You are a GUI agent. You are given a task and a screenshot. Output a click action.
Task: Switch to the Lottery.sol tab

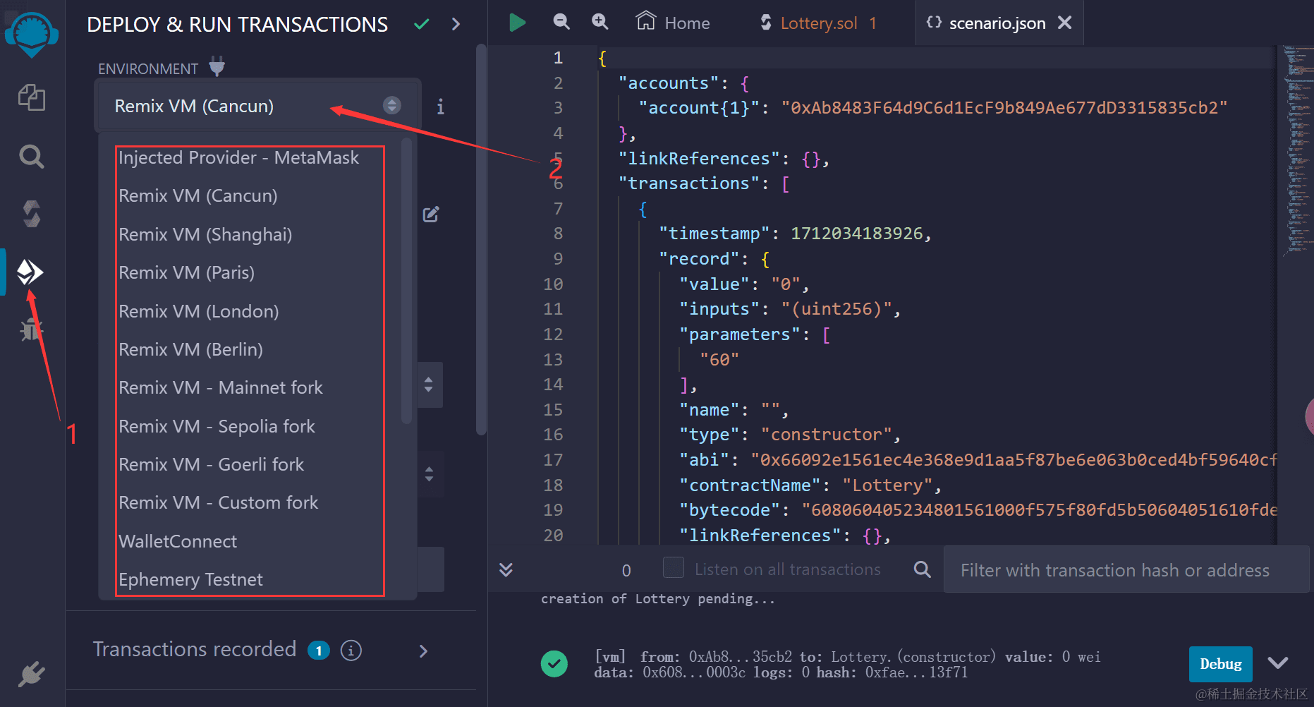(x=818, y=23)
